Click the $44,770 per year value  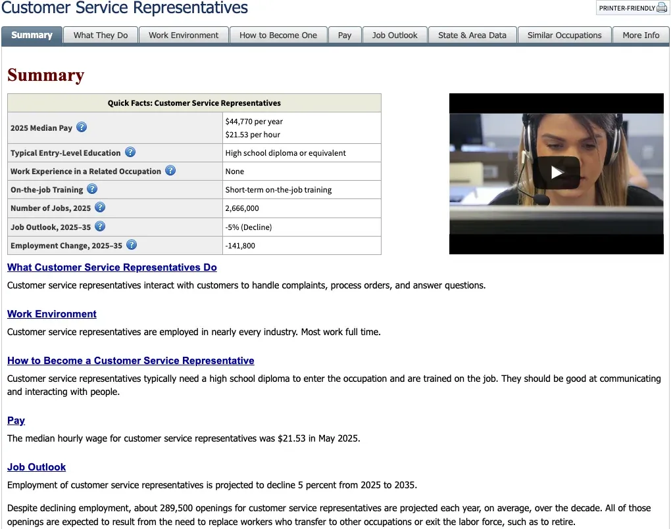[254, 122]
